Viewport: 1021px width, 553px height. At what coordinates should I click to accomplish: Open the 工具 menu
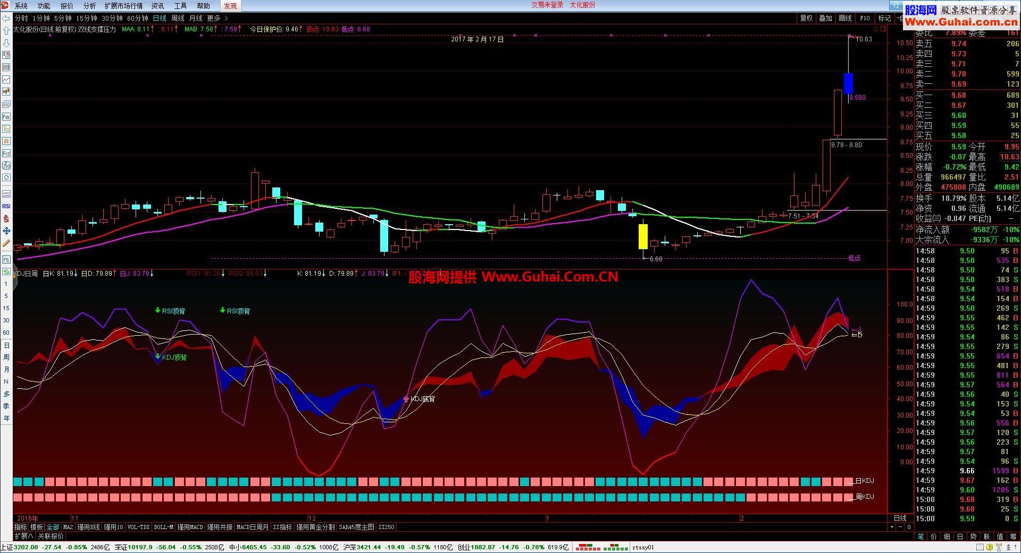[181, 6]
